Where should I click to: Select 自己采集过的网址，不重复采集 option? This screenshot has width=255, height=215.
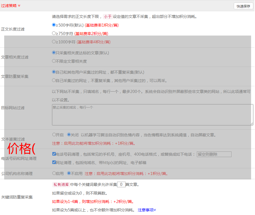click(54, 80)
